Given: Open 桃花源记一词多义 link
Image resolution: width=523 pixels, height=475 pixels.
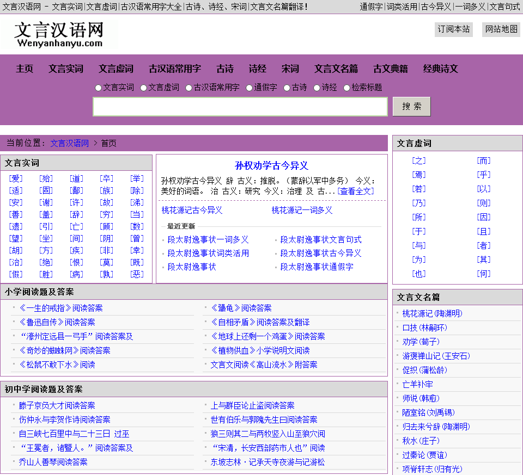Looking at the screenshot, I should click(302, 210).
